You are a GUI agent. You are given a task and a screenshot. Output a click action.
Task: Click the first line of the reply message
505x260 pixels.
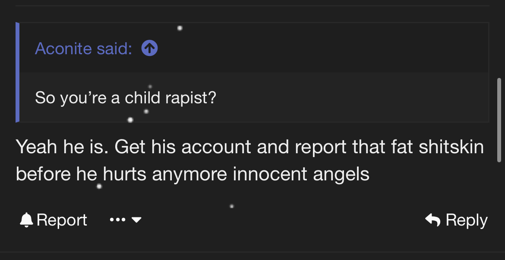click(x=249, y=147)
